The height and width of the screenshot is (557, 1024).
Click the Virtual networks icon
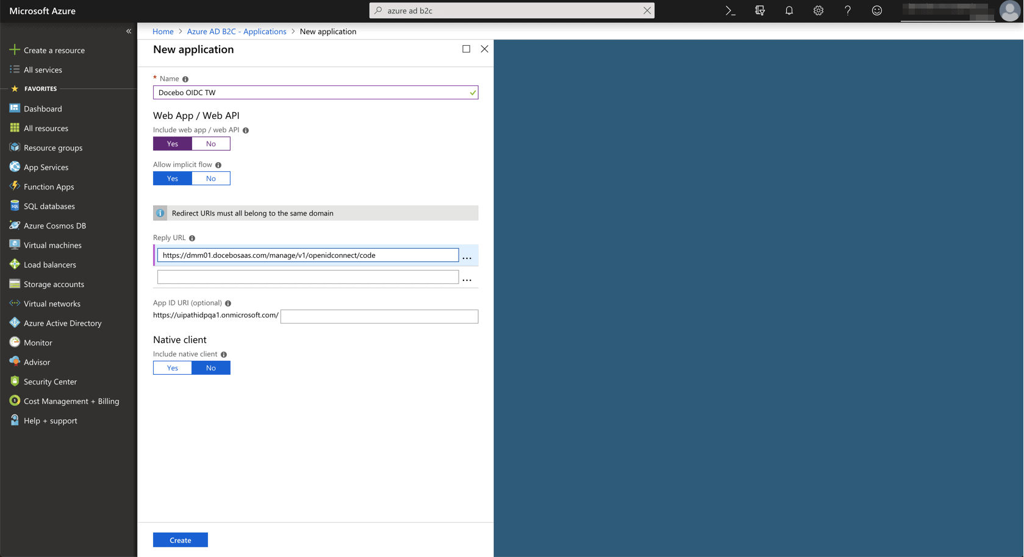(x=15, y=303)
